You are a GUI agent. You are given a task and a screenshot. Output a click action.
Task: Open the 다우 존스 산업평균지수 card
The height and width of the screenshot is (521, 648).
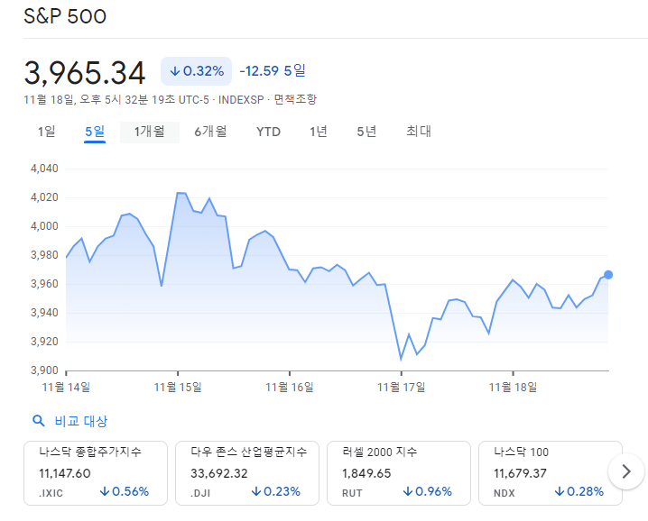tap(247, 473)
